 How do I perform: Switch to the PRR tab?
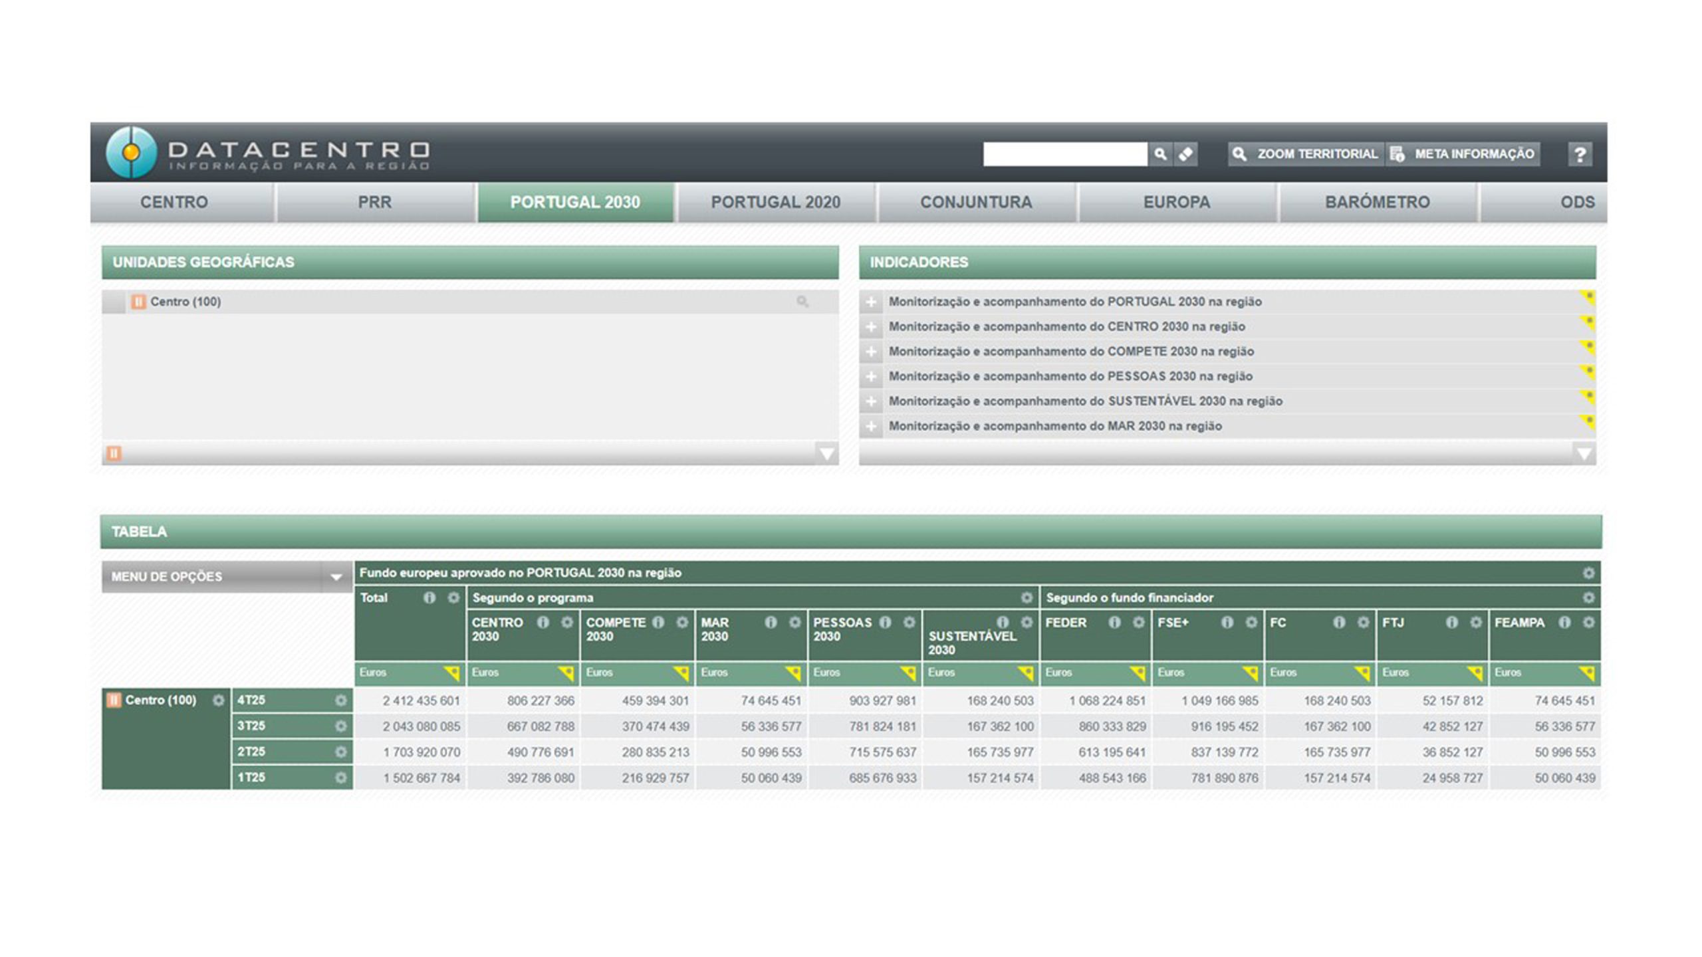click(x=375, y=202)
